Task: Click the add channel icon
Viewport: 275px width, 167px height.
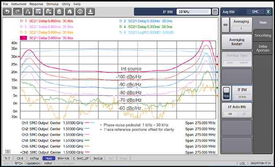Action: [x=38, y=12]
